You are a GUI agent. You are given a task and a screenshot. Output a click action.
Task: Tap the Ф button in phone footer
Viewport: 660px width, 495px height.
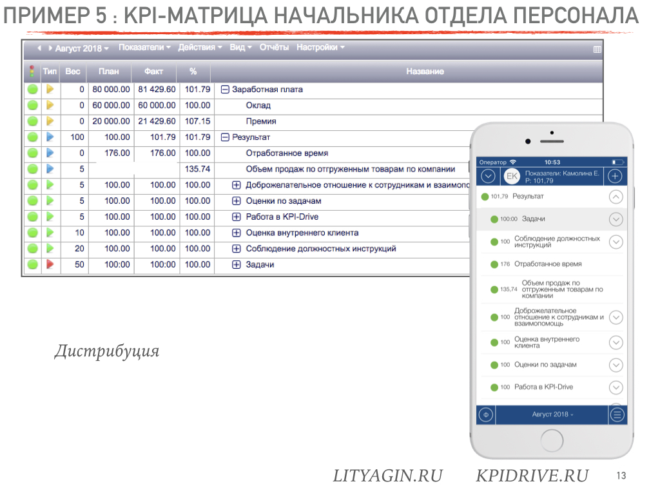coord(486,415)
